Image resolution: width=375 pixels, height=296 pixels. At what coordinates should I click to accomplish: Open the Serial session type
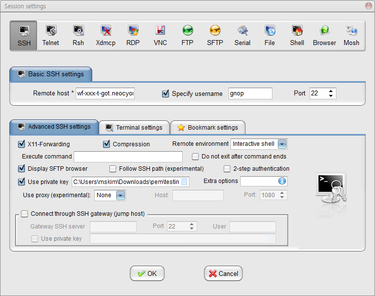[242, 36]
